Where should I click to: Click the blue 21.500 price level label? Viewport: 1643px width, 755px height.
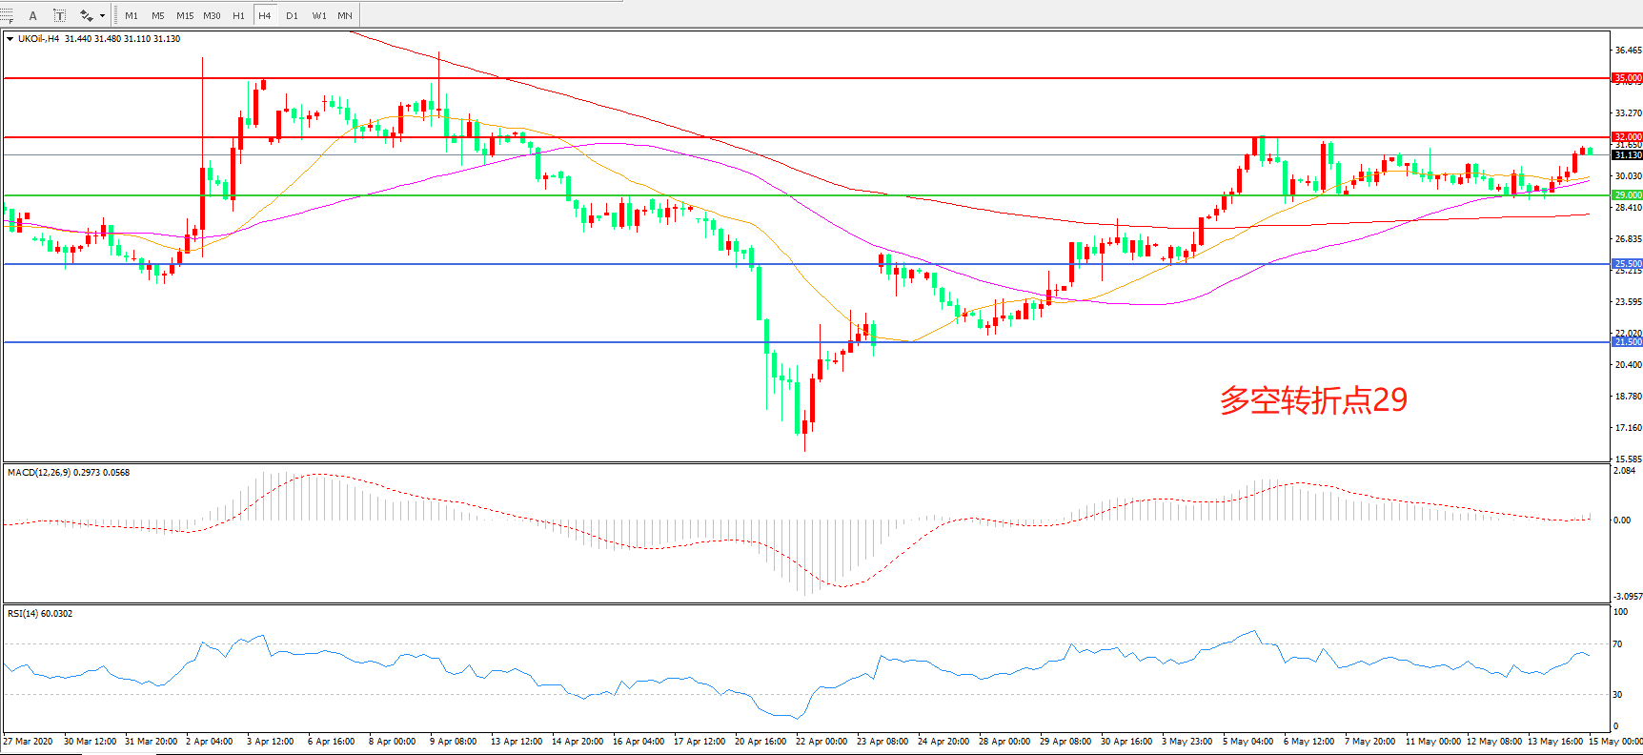coord(1627,341)
